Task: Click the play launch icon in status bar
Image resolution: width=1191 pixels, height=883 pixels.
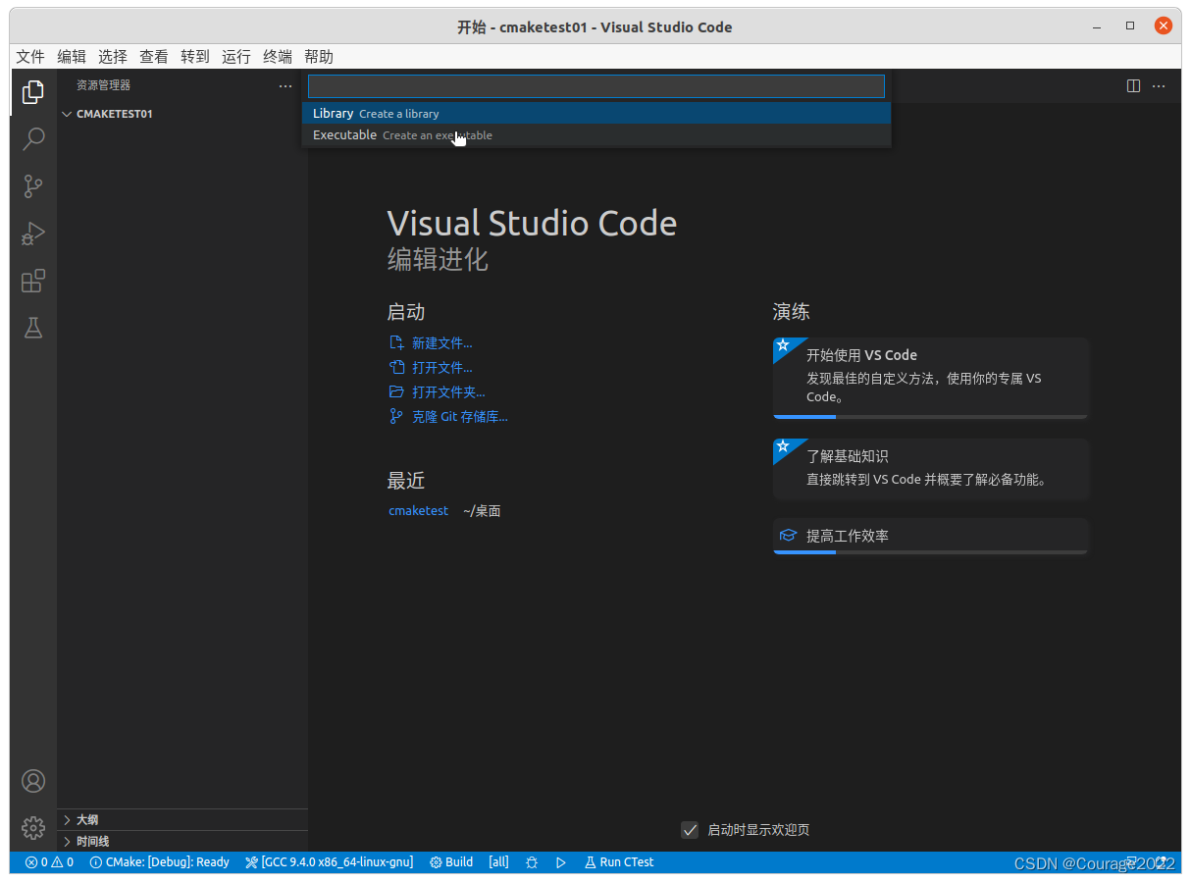Action: point(561,862)
